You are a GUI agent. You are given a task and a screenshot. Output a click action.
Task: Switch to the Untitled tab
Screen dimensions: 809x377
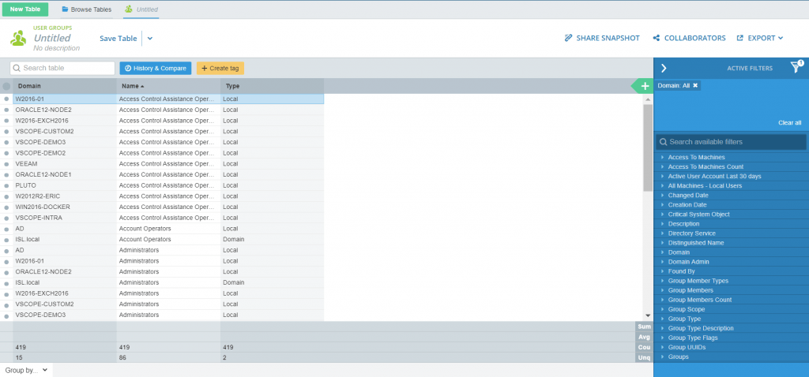pos(141,9)
